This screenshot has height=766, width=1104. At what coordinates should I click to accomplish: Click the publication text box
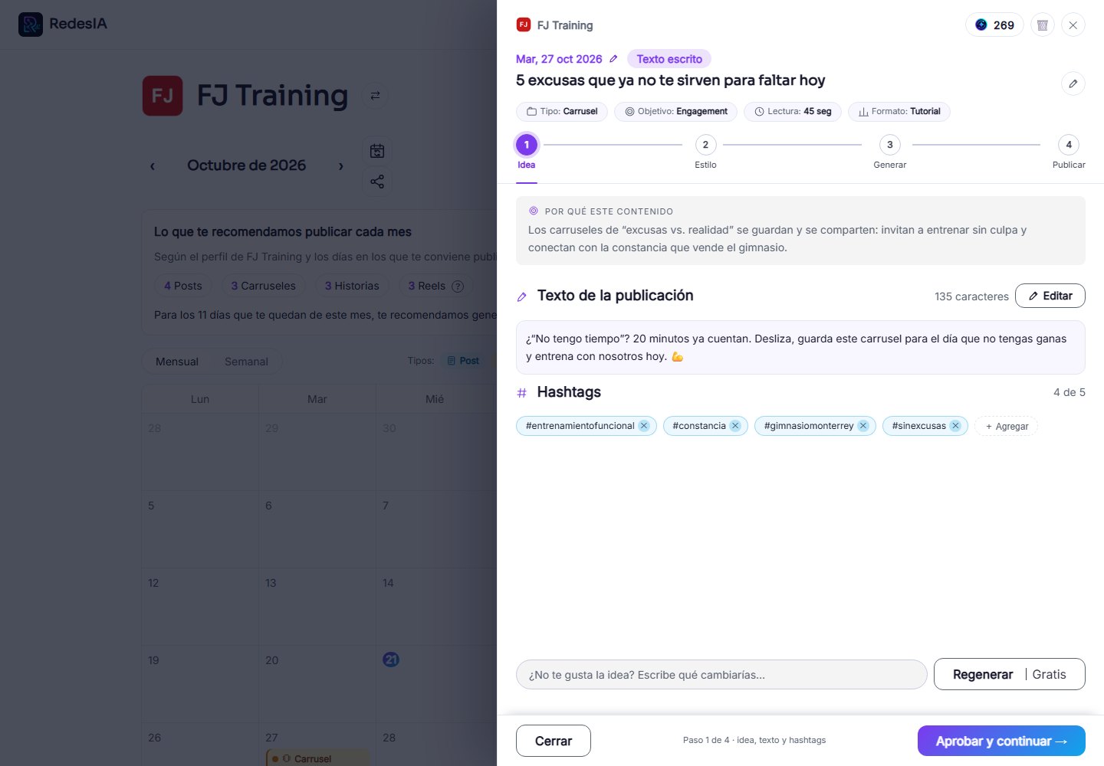pyautogui.click(x=800, y=347)
